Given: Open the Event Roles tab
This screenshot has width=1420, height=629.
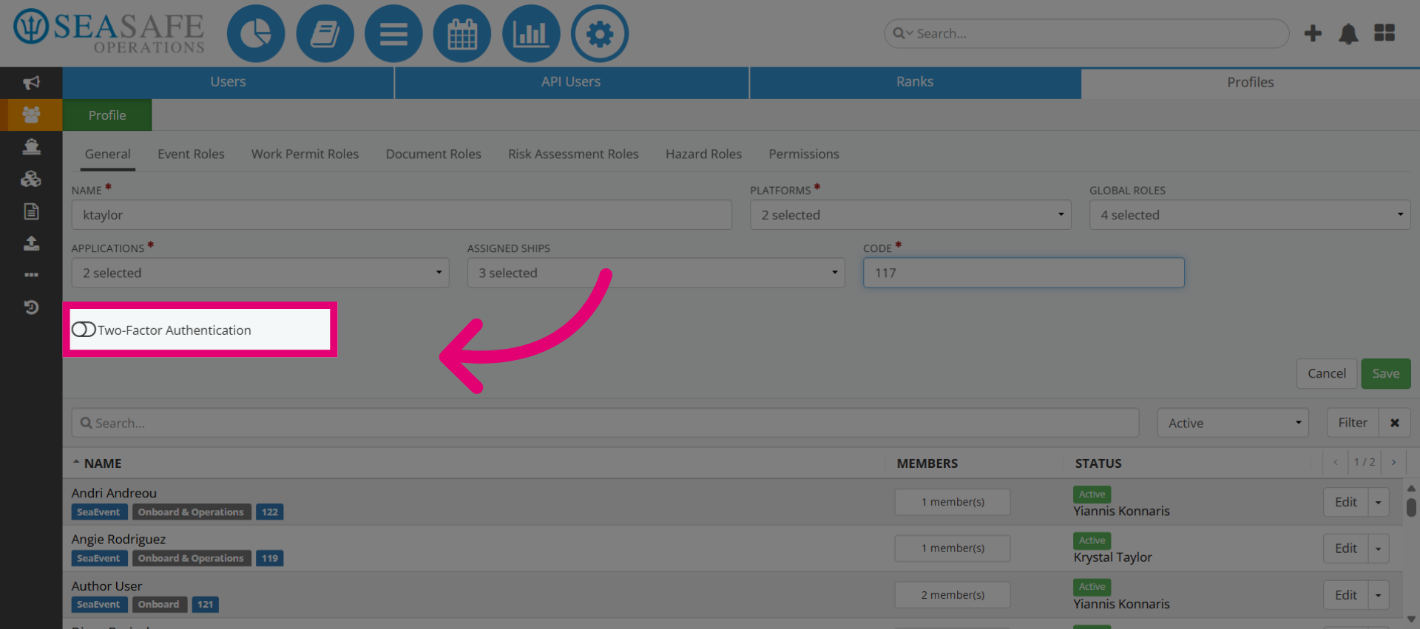Looking at the screenshot, I should 191,154.
